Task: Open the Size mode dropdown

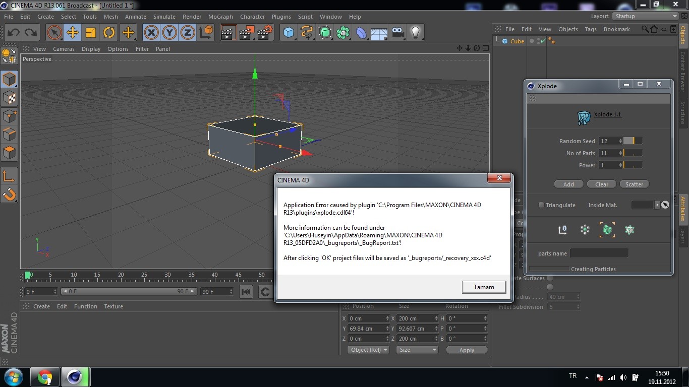Action: click(x=417, y=350)
